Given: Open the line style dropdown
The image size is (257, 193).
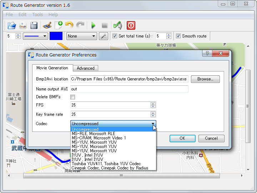Looking at the screenshot, I should click(x=36, y=36).
